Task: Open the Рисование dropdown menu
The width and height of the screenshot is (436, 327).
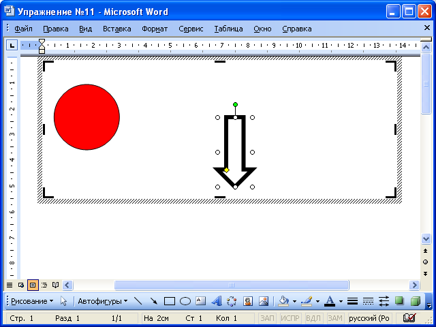Action: (32, 301)
